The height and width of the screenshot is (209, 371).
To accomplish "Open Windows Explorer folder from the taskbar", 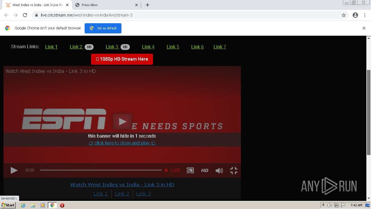I will pyautogui.click(x=33, y=205).
